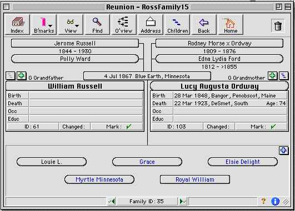Image resolution: width=295 pixels, height=211 pixels.
Task: Click the 1812 - >1855 dates text
Action: pos(219,67)
